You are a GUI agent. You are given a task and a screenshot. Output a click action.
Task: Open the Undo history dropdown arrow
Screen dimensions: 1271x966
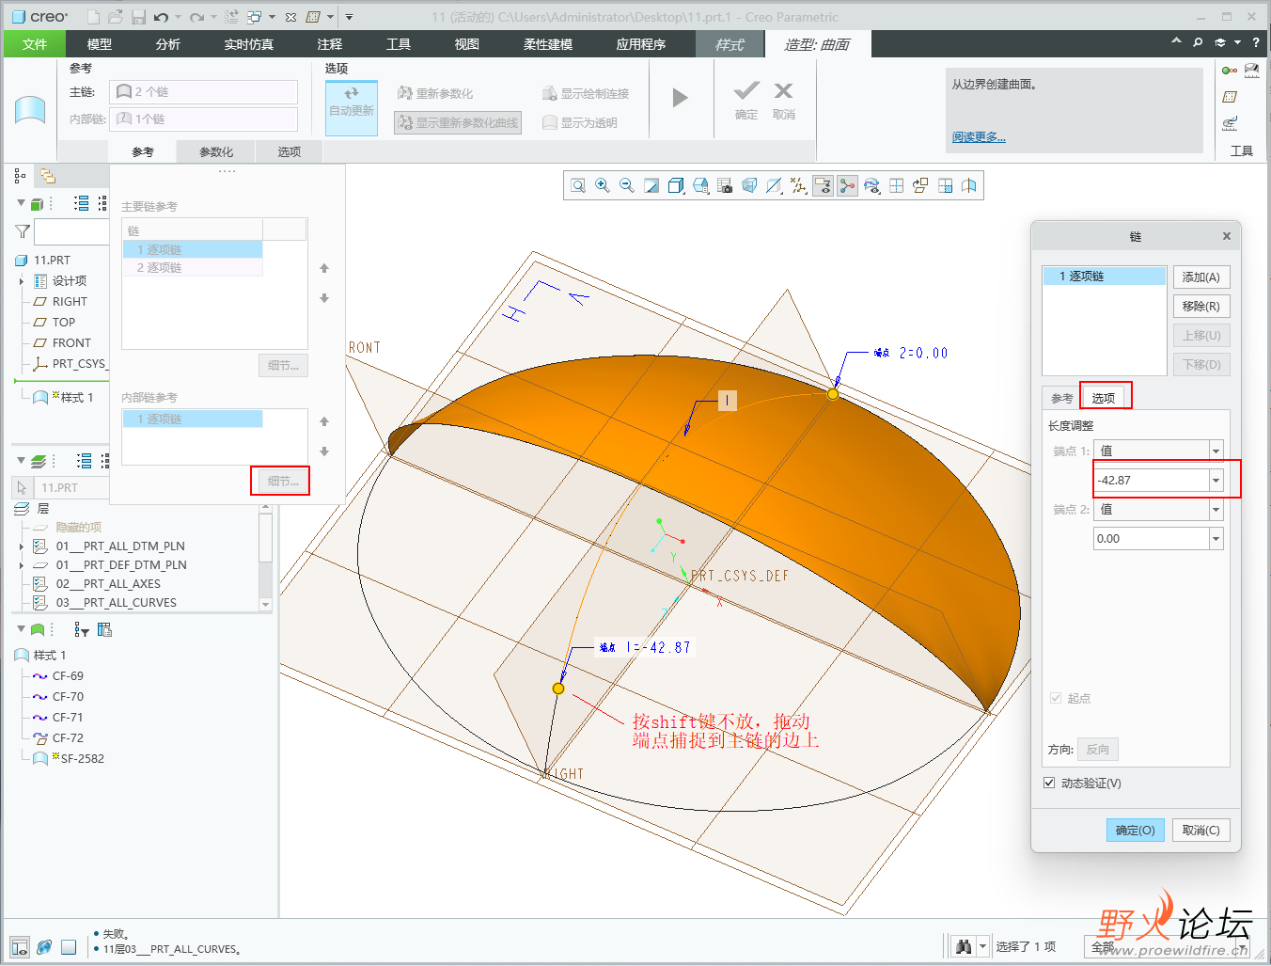[178, 17]
